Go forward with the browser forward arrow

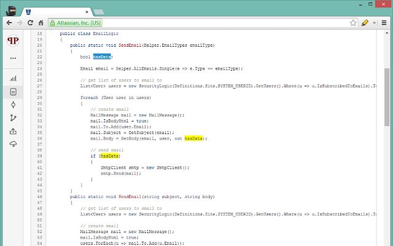point(20,23)
